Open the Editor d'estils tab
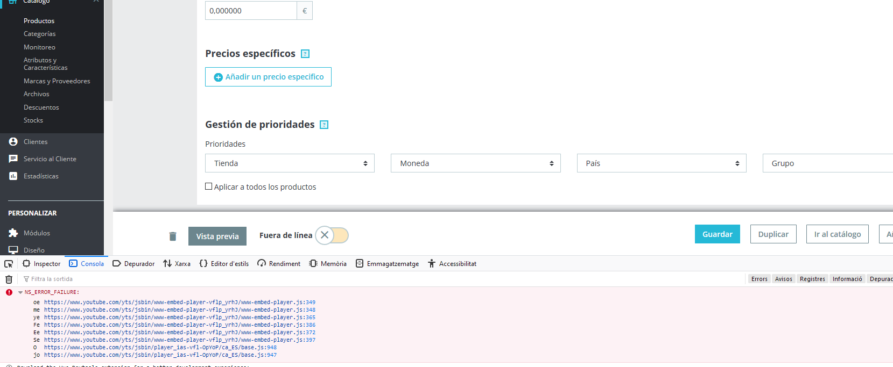 pos(224,264)
